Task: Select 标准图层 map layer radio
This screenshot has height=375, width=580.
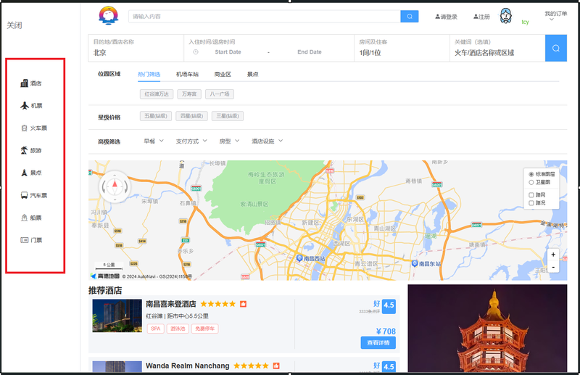Action: click(531, 174)
